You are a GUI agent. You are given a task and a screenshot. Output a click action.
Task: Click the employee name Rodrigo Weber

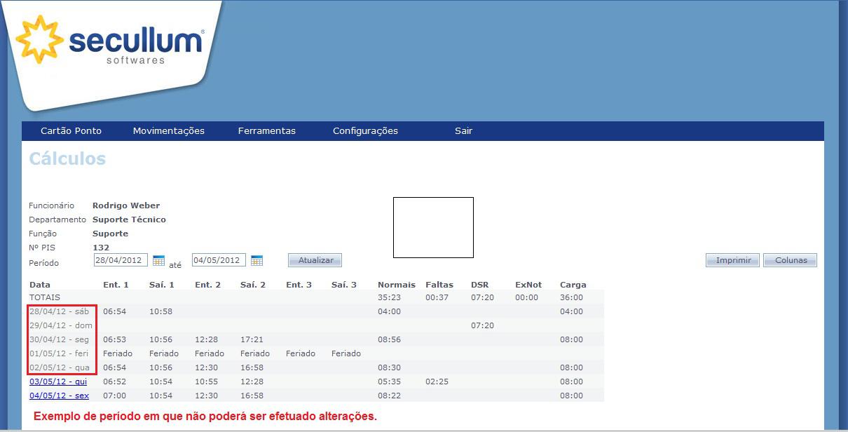tap(126, 205)
